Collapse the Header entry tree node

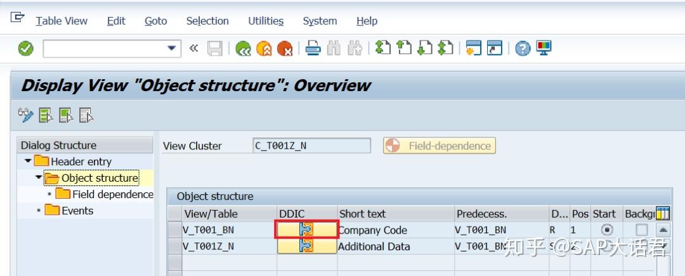tap(28, 161)
